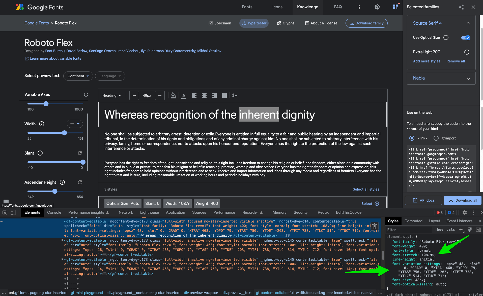Toggle the theme brightness icon
Image resolution: width=483 pixels, height=296 pixels.
(x=377, y=7)
